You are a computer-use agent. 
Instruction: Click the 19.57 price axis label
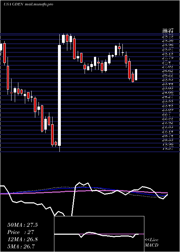click(168, 149)
